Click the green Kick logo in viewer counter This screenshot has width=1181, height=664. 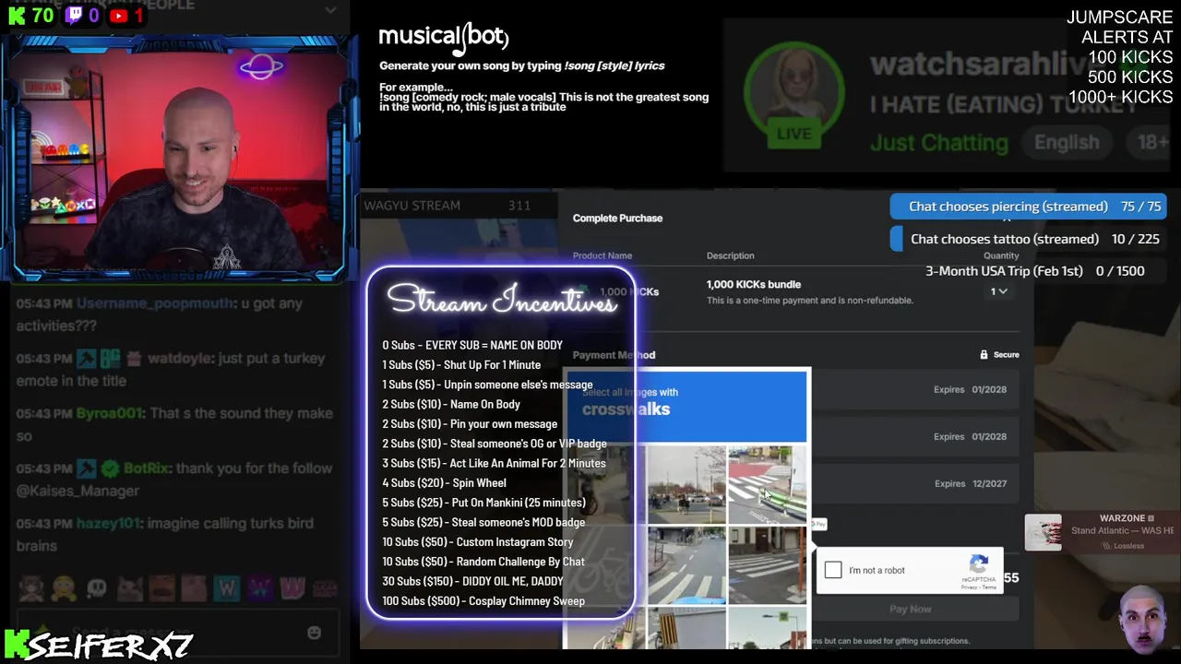point(17,16)
